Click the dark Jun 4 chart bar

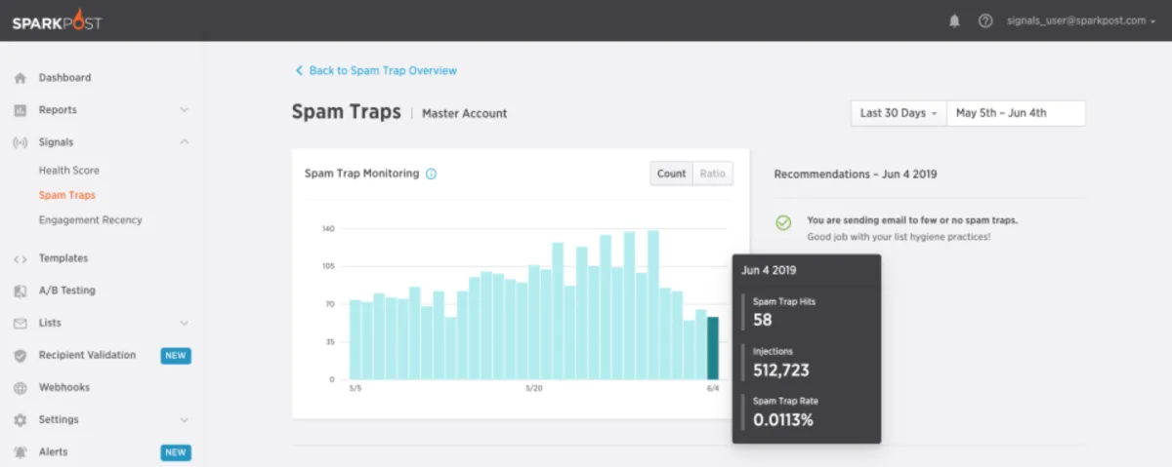point(713,348)
